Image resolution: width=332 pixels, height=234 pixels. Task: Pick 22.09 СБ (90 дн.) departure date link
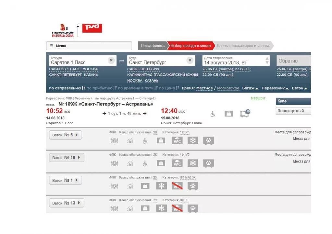(x=218, y=75)
